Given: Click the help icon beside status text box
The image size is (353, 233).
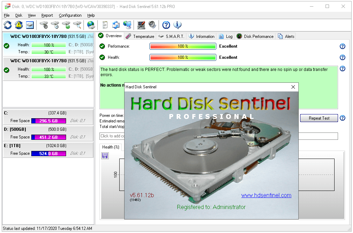Looking at the screenshot, I should (343, 69).
